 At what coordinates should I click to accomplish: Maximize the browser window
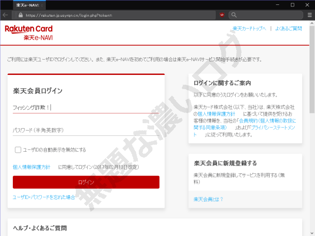pos(292,5)
